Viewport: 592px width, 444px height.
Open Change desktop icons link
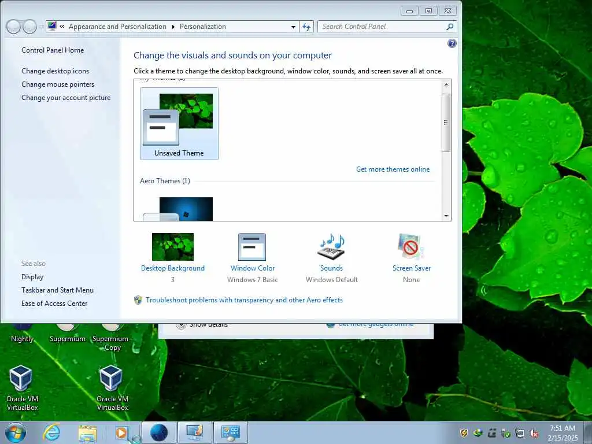(55, 71)
